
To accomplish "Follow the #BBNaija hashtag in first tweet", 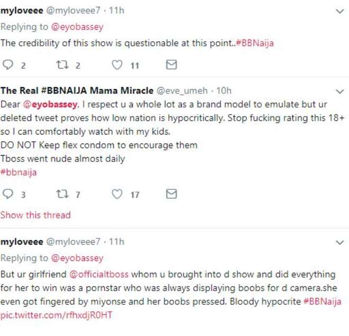I will (255, 43).
